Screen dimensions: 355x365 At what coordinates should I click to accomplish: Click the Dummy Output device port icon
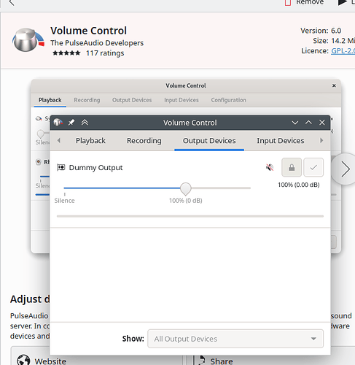click(x=61, y=167)
